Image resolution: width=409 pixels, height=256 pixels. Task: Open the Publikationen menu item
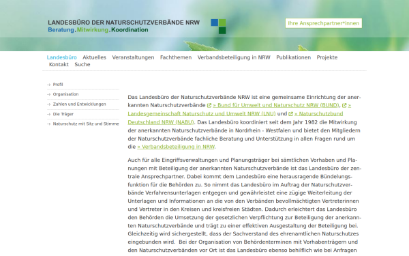click(293, 57)
